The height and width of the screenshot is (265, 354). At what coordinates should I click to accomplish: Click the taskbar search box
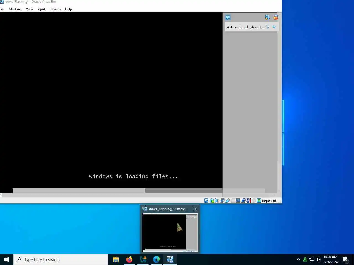(61, 259)
